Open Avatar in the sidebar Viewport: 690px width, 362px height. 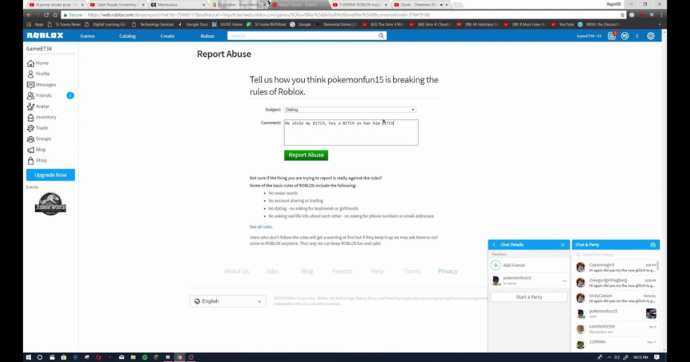tap(38, 106)
